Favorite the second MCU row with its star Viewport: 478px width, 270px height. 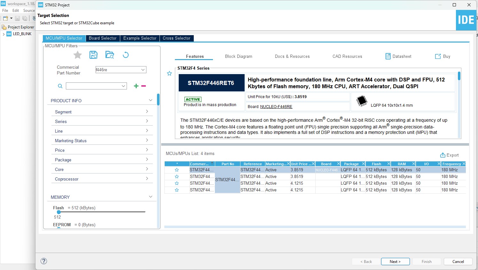click(177, 177)
